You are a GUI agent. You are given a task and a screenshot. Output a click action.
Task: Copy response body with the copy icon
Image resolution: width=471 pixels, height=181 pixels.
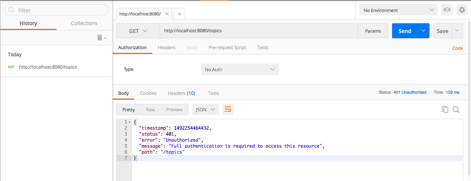(445, 109)
